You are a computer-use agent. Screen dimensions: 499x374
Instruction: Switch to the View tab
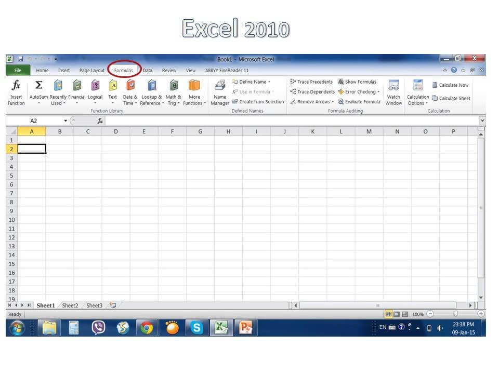191,70
